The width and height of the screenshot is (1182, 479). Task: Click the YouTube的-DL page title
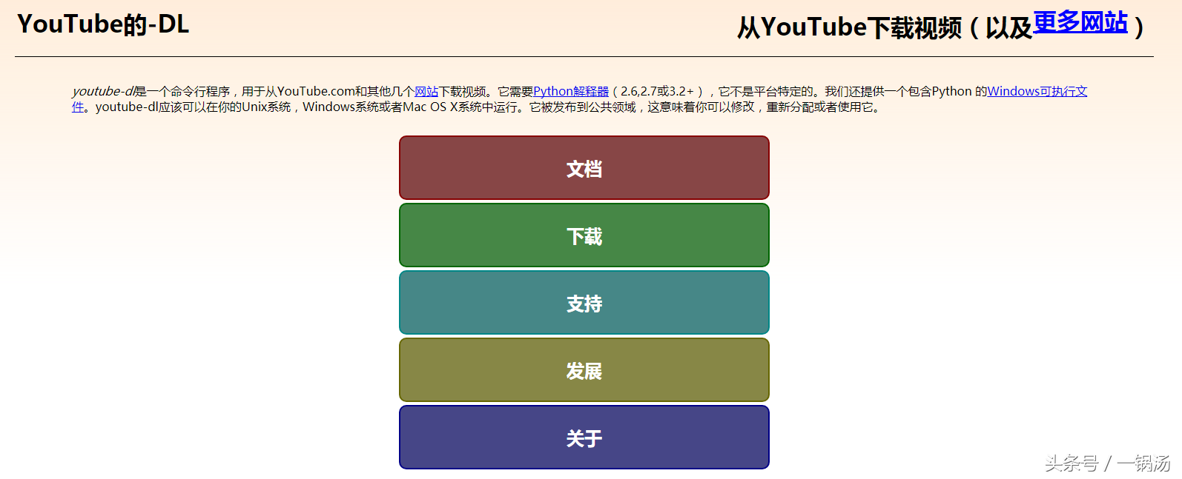coord(103,24)
